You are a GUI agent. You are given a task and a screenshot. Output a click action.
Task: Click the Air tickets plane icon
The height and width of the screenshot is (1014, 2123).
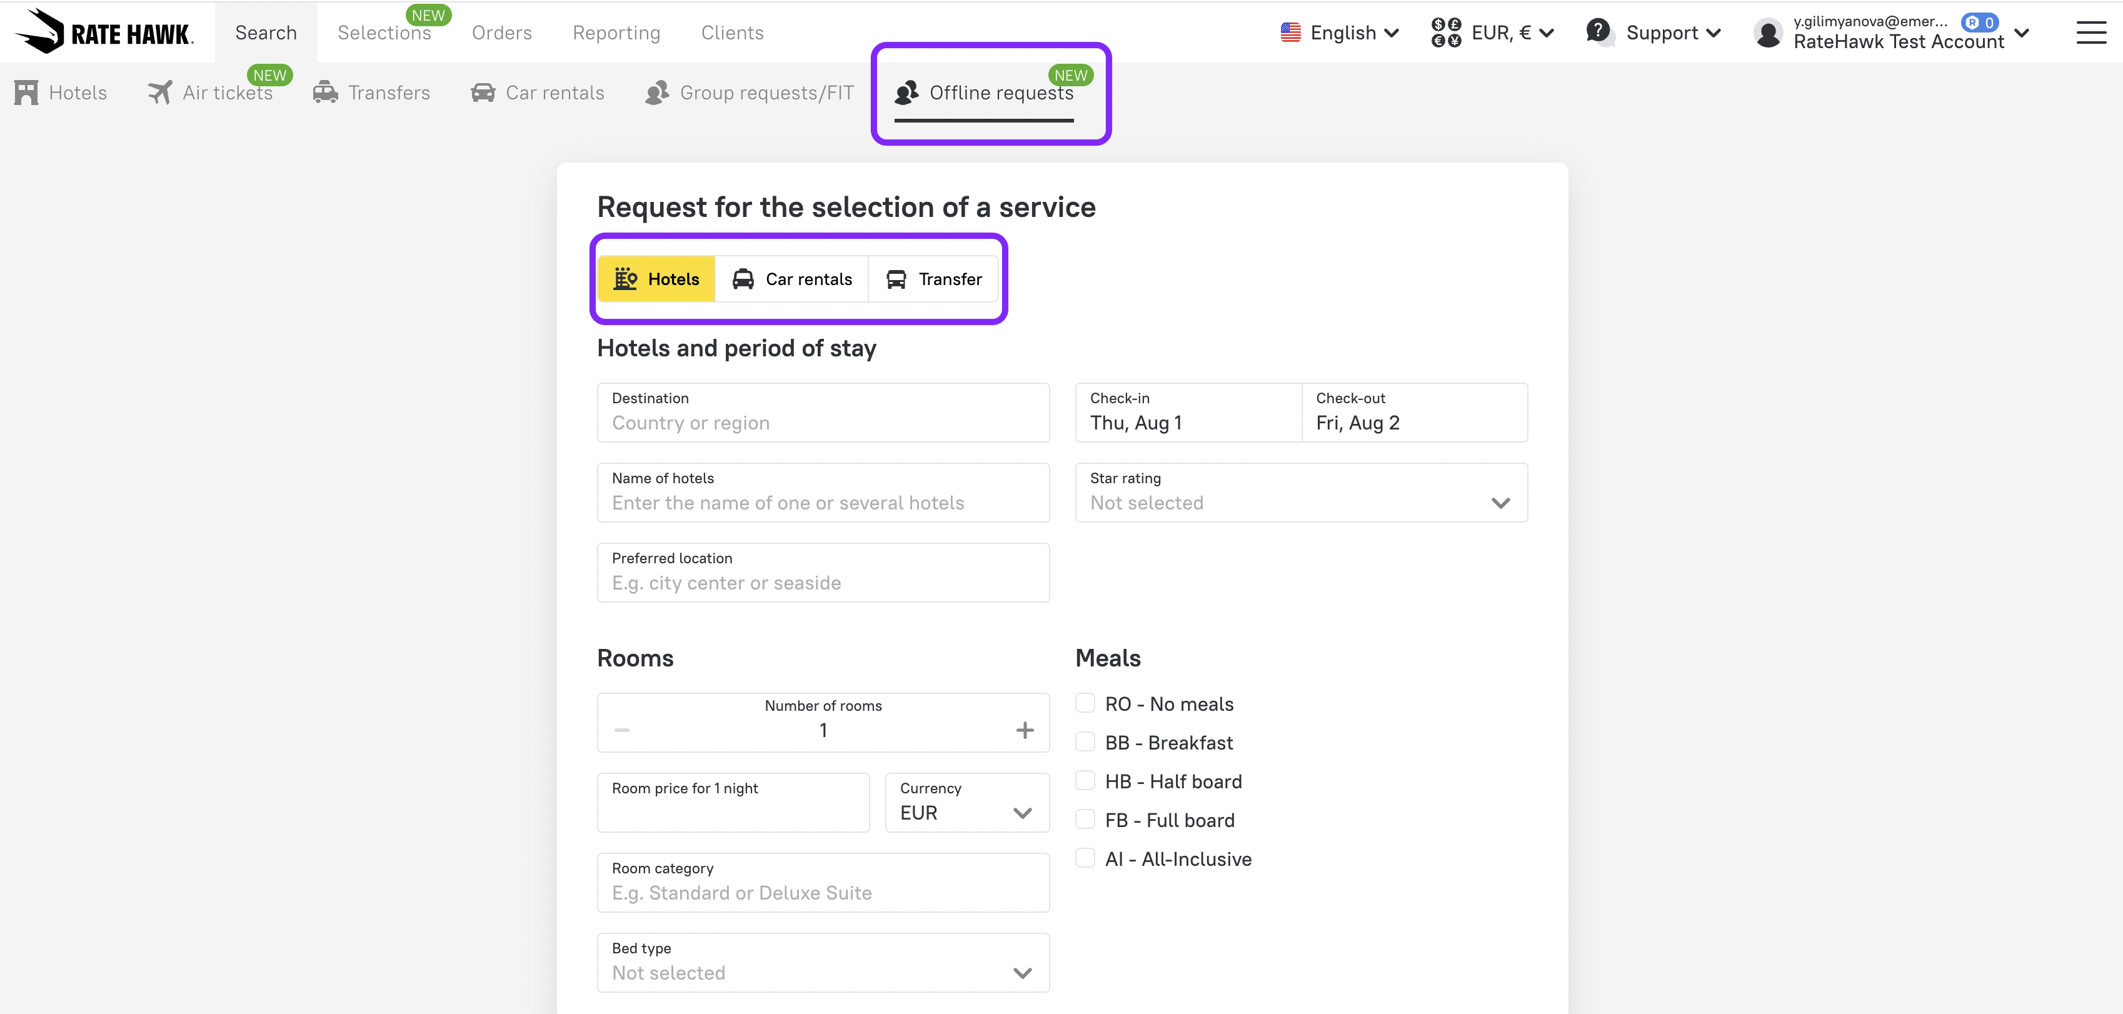coord(160,93)
